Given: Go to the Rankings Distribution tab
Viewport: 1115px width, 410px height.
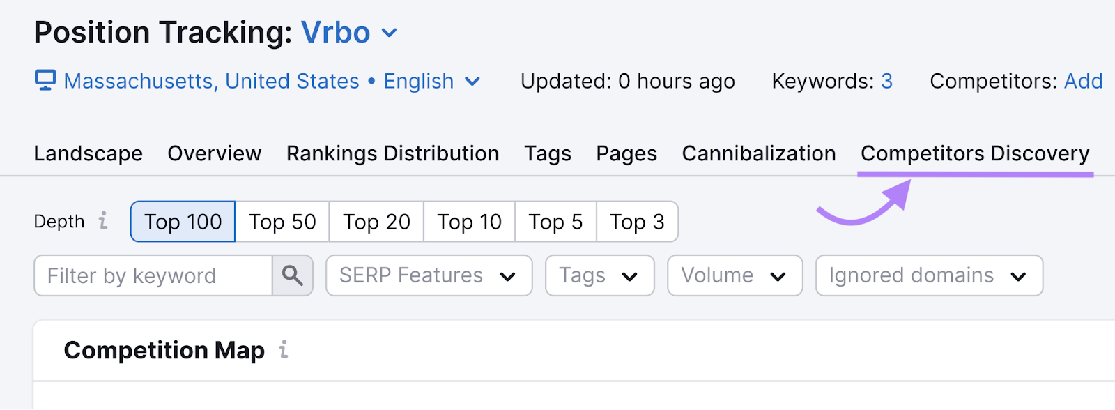Looking at the screenshot, I should (x=392, y=153).
